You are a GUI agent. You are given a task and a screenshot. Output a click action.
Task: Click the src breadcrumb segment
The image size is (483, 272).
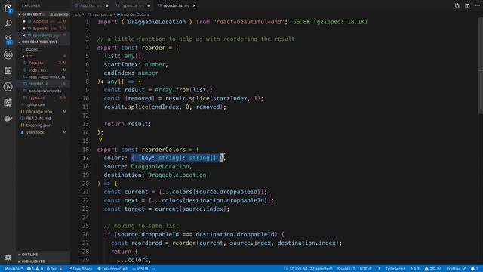point(78,14)
